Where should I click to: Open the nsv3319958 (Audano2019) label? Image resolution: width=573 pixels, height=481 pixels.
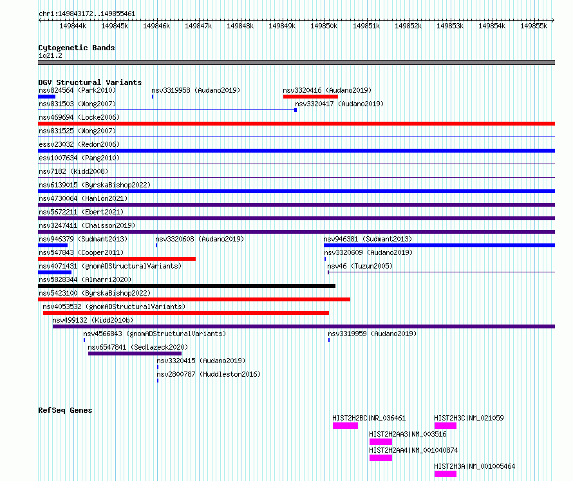(196, 90)
